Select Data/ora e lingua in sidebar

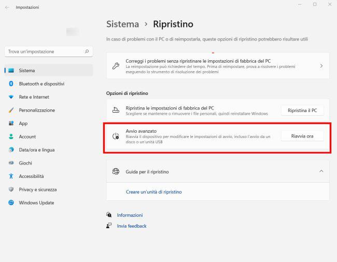click(36, 150)
